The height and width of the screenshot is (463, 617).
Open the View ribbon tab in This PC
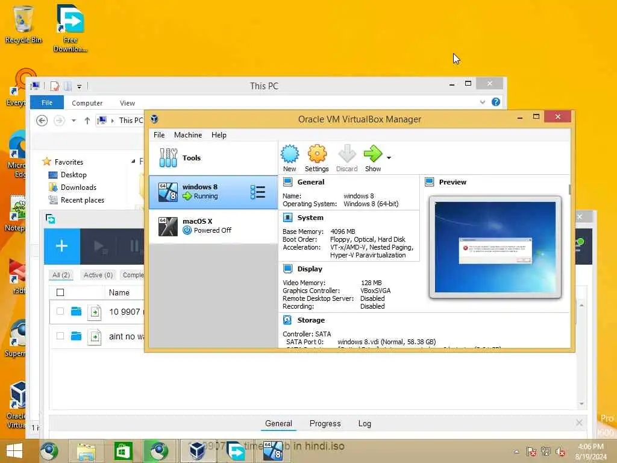(x=127, y=102)
